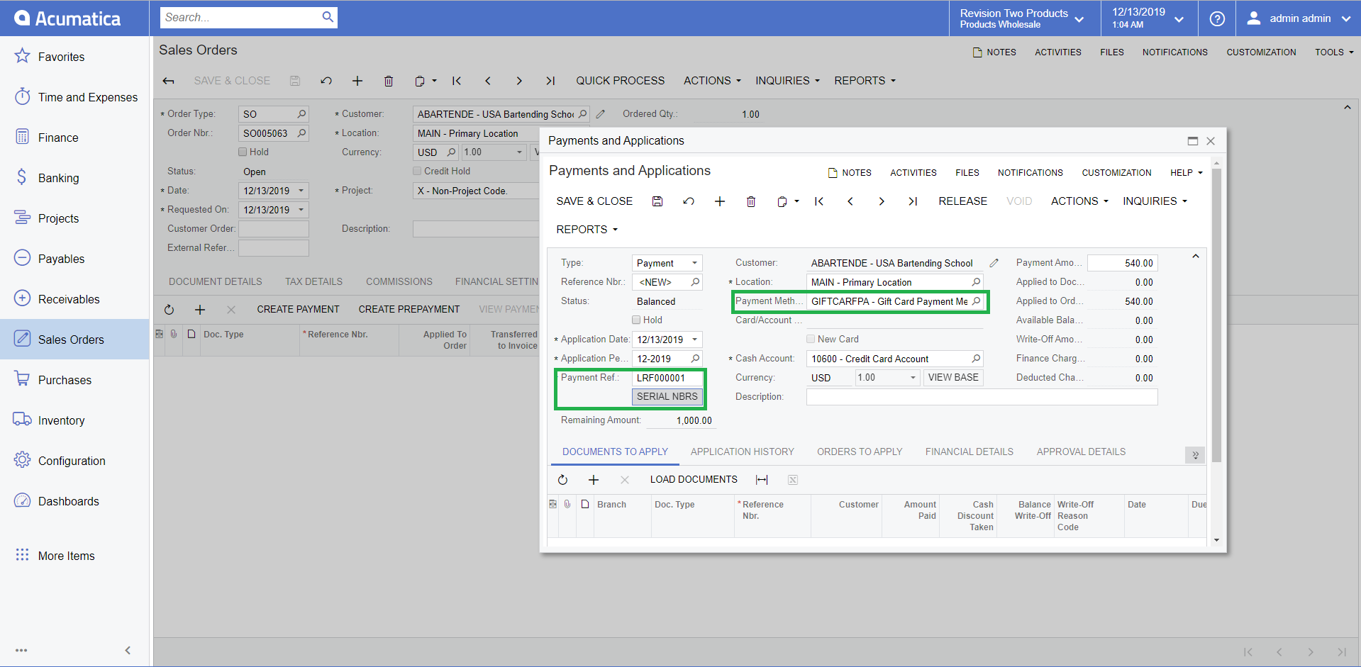This screenshot has height=667, width=1361.
Task: Click QUICK PROCESS on the Sales Orders toolbar
Action: [x=620, y=81]
